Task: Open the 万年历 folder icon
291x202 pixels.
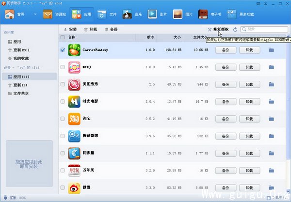Action: coord(271,171)
